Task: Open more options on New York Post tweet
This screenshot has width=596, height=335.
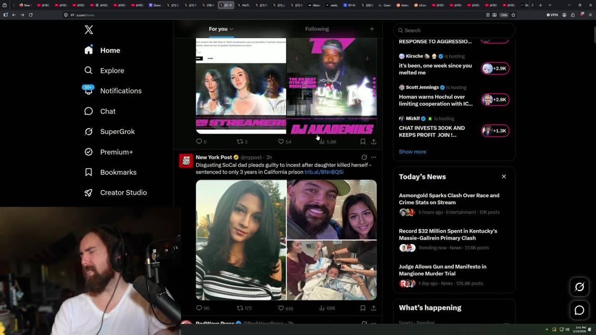Action: pos(373,157)
